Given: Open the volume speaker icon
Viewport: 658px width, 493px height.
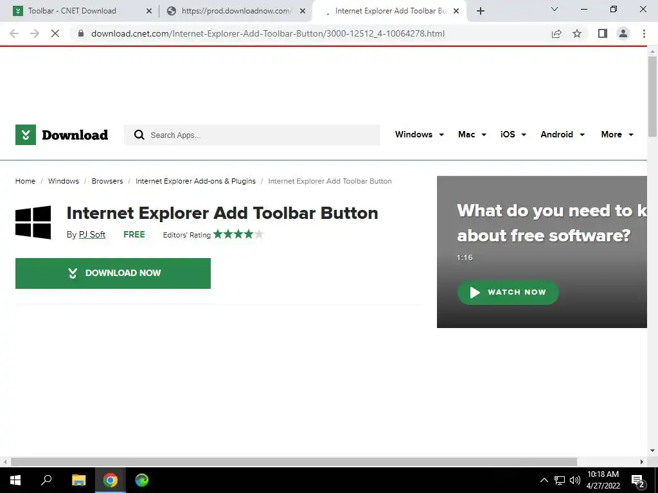Looking at the screenshot, I should 575,480.
